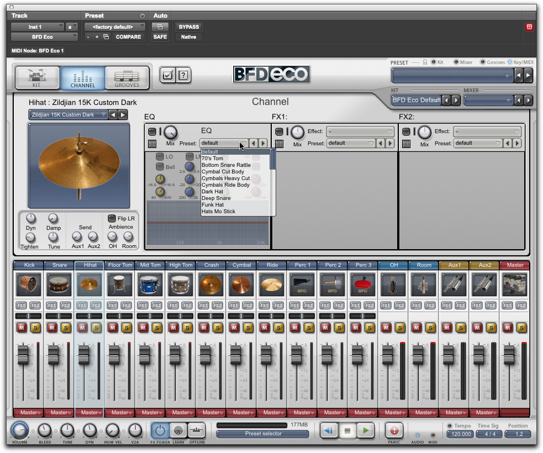Open the preferences checkmark button
The width and height of the screenshot is (543, 453).
pyautogui.click(x=167, y=75)
